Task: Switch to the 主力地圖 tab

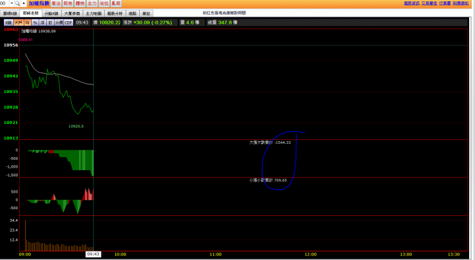Action: [x=93, y=13]
